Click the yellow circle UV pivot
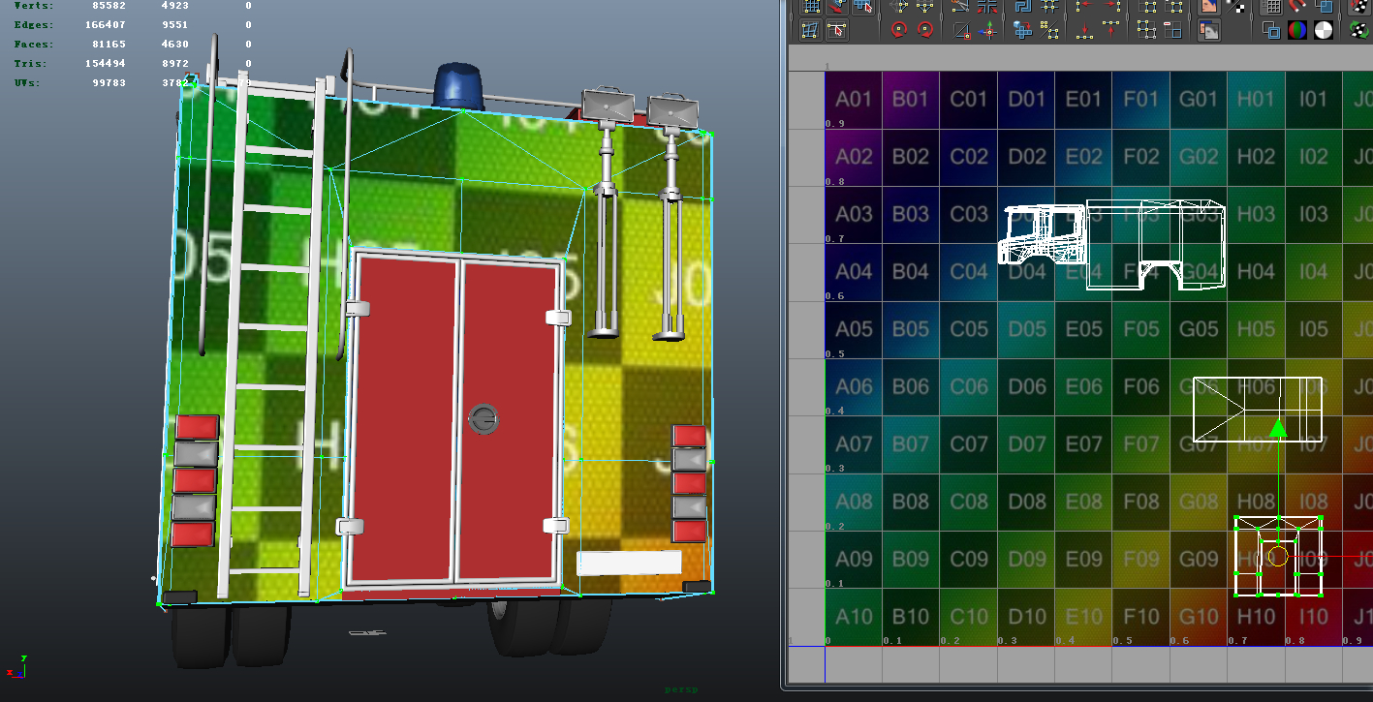The height and width of the screenshot is (702, 1373). coord(1278,556)
